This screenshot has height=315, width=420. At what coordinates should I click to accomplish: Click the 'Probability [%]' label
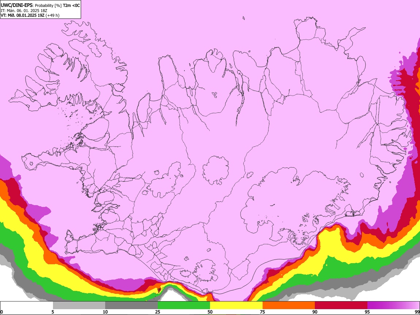48,5
